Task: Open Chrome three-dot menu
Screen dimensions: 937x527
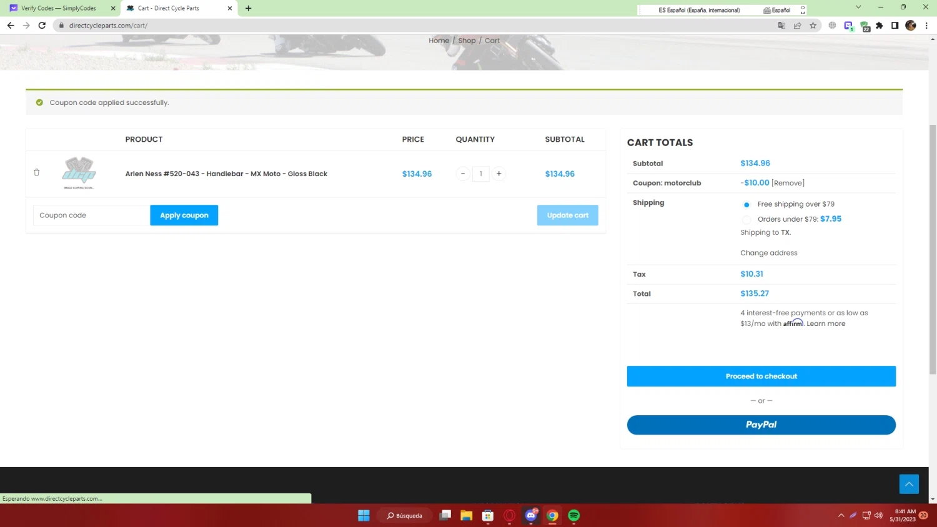Action: (926, 26)
